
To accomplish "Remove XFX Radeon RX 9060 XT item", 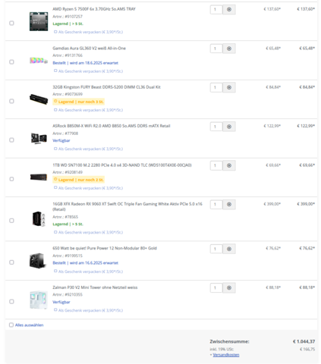I will (x=229, y=205).
